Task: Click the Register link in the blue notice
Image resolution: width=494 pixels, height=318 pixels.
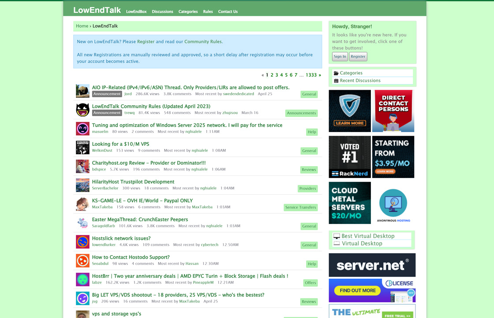Action: [x=146, y=42]
